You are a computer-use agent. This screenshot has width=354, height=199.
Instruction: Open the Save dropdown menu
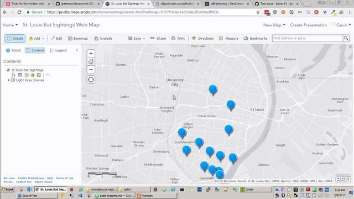pyautogui.click(x=137, y=39)
